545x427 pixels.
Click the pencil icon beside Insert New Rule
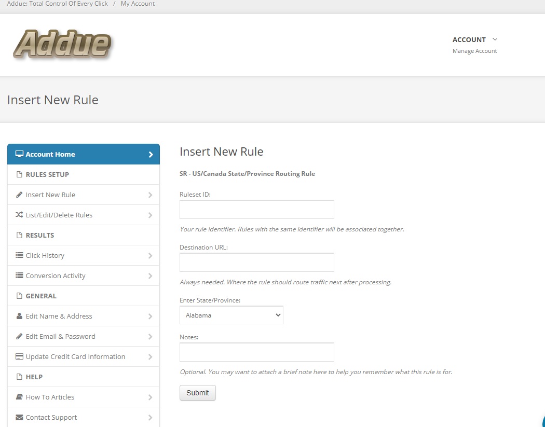click(20, 195)
